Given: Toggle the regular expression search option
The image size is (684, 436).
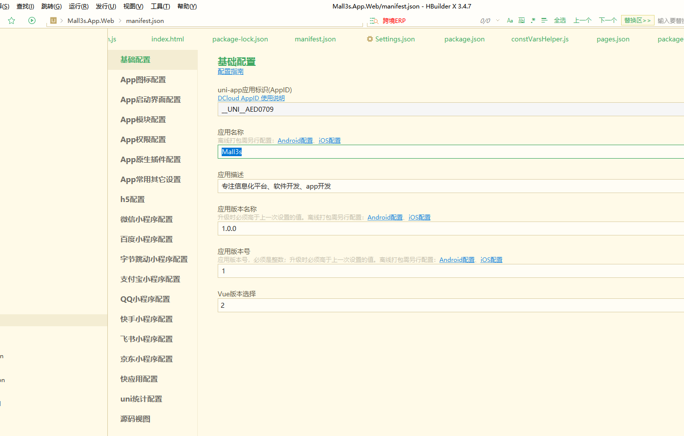Looking at the screenshot, I should pos(533,20).
